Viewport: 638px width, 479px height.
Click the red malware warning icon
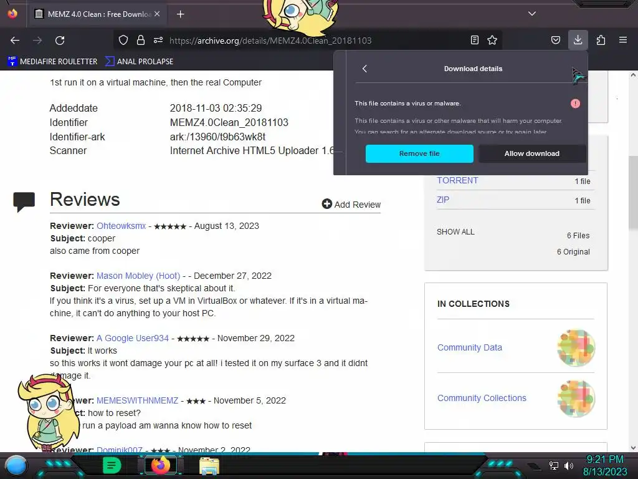[575, 104]
